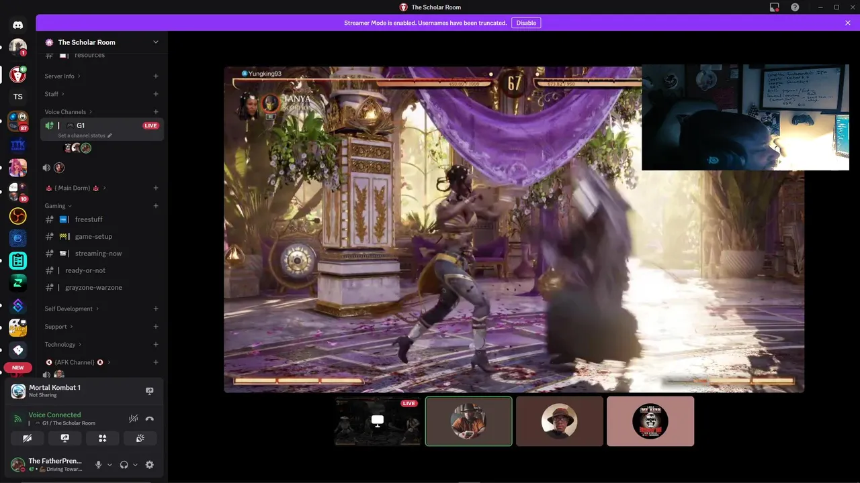
Task: Disable Streamer Mode button
Action: click(x=526, y=23)
